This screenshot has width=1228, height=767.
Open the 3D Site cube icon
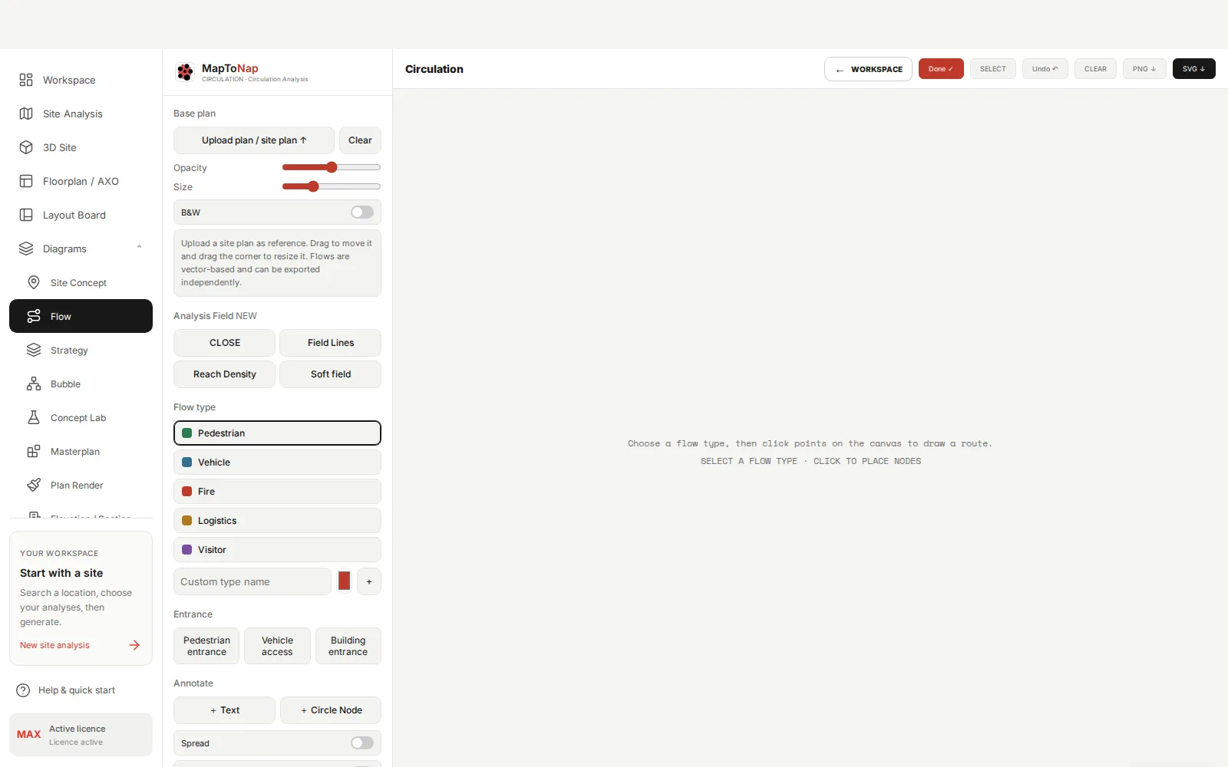pos(26,147)
